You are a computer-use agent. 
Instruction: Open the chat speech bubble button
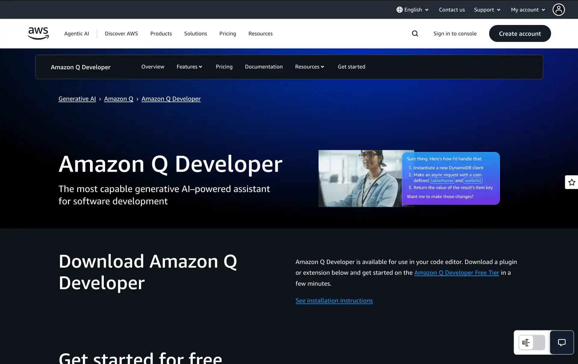[x=561, y=342]
